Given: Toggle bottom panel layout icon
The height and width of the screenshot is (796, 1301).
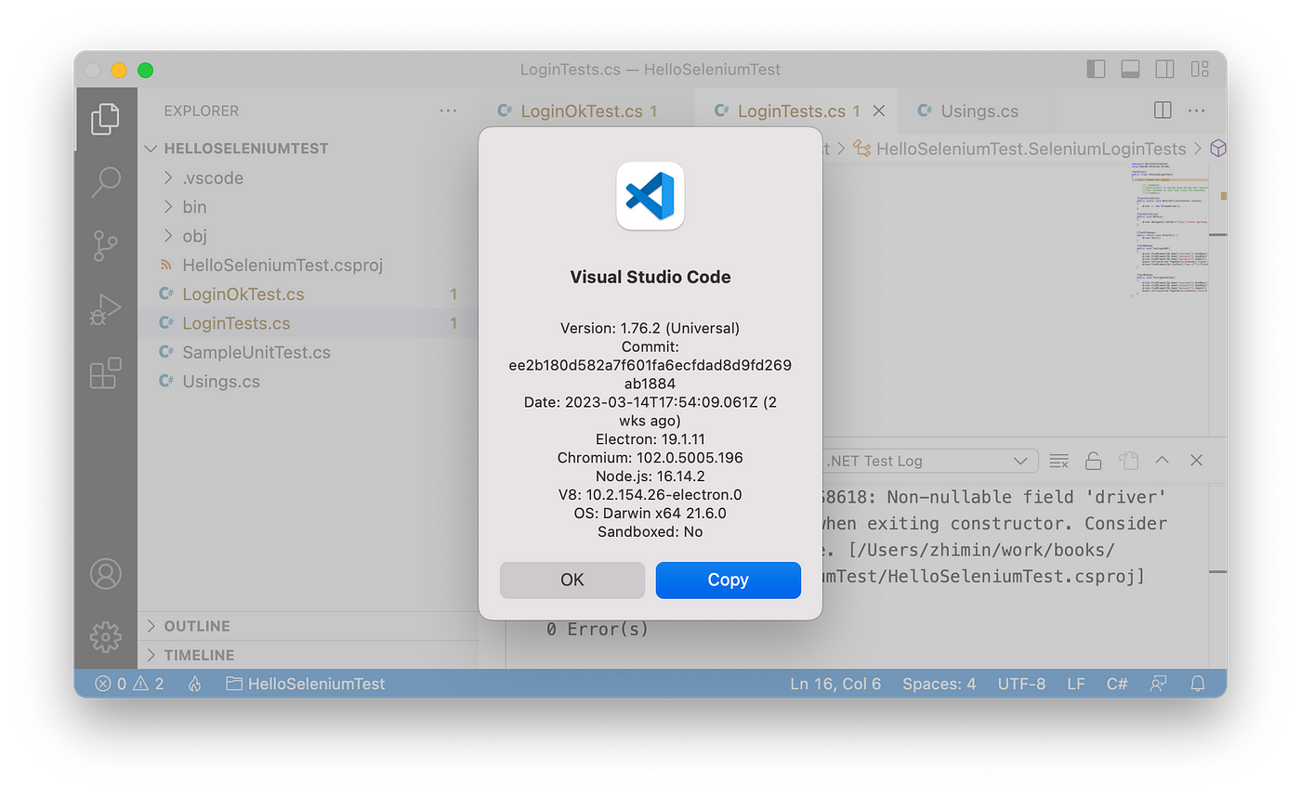Looking at the screenshot, I should tap(1130, 70).
